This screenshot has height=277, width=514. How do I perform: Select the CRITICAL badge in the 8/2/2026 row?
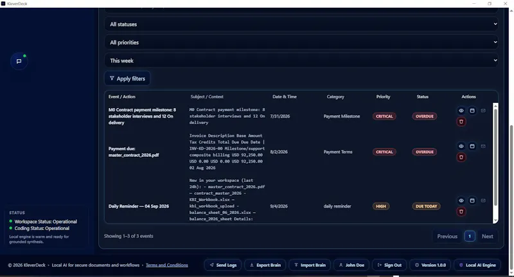[x=384, y=152]
